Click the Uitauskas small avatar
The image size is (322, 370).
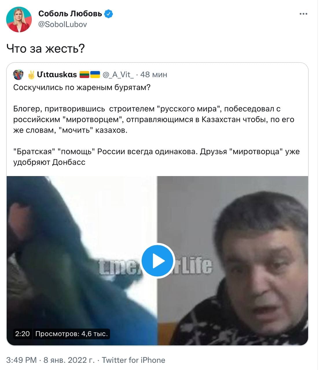pyautogui.click(x=19, y=75)
